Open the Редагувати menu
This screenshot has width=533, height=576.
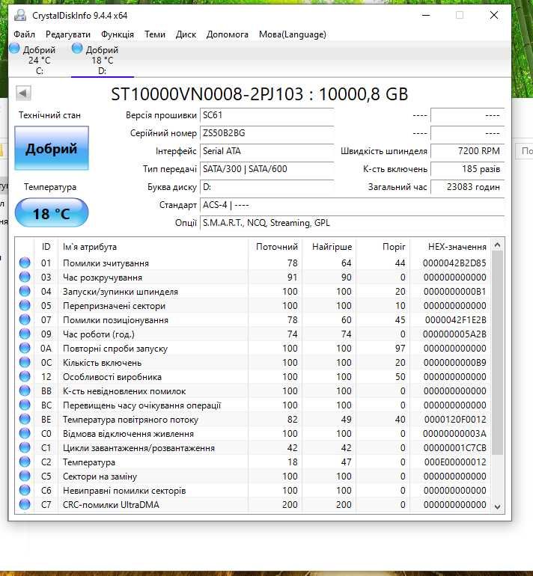coord(68,34)
